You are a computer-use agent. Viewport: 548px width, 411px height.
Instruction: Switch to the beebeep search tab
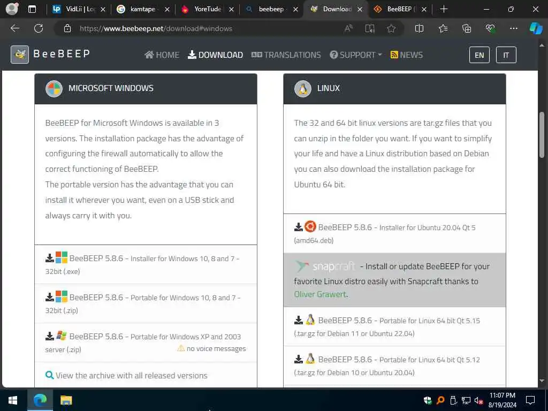coord(271,10)
